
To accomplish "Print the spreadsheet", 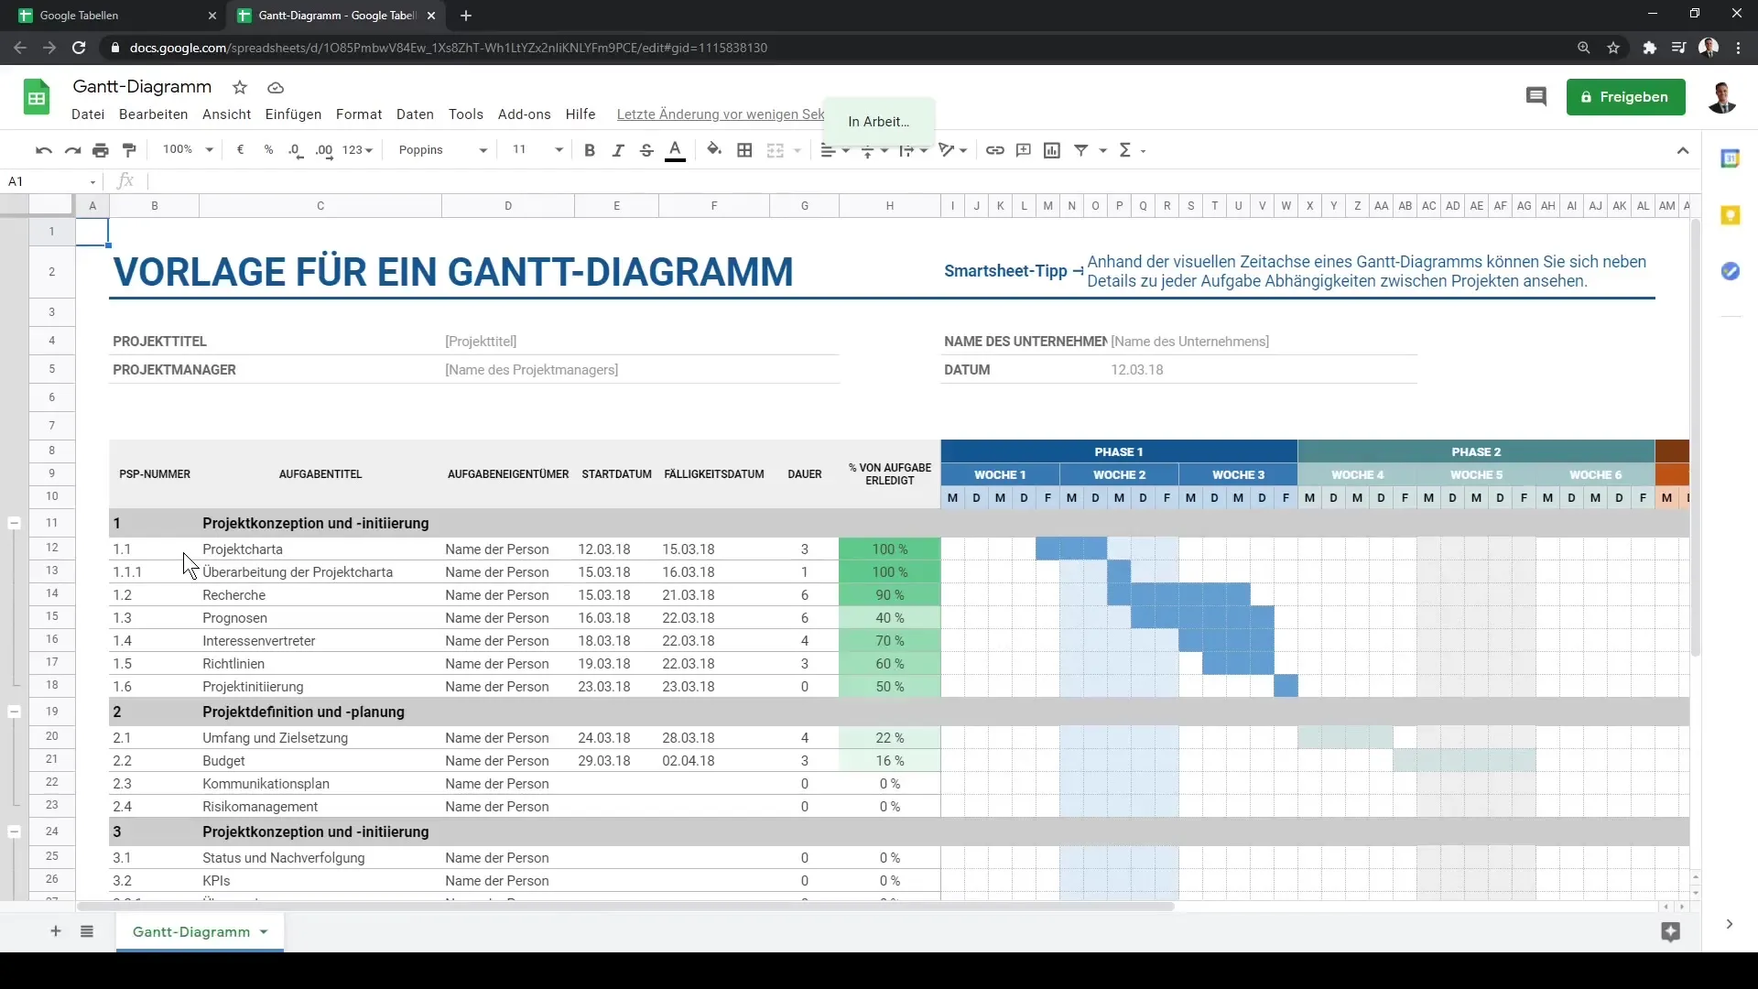I will tap(101, 150).
